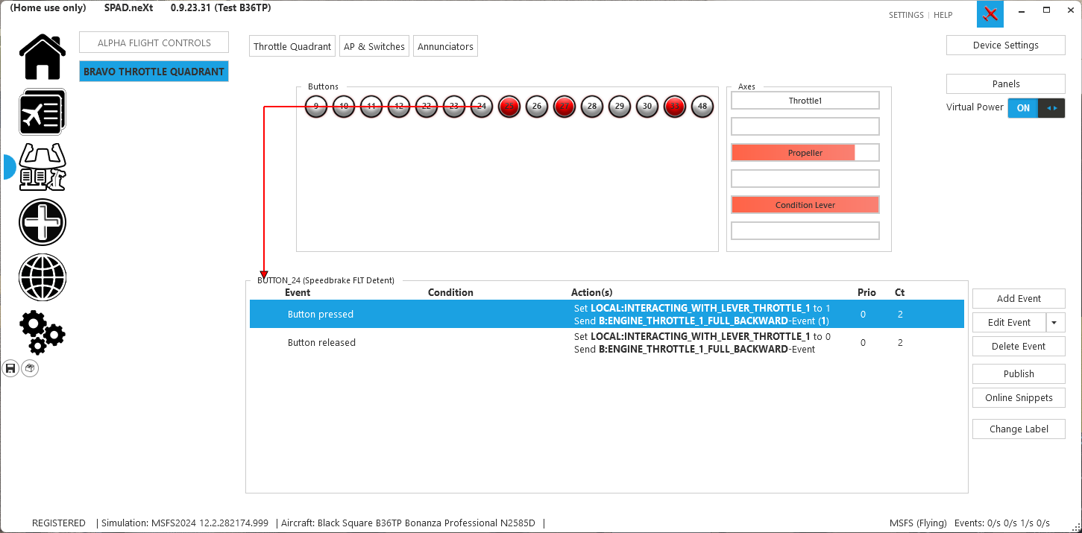The height and width of the screenshot is (533, 1082).
Task: Open Online Snippets
Action: pyautogui.click(x=1019, y=398)
